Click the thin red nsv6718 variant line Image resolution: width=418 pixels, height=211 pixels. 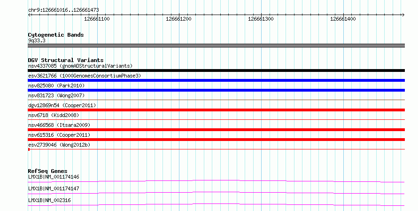(x=216, y=120)
